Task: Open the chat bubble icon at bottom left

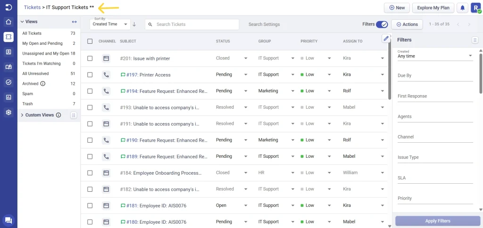Action: [x=8, y=220]
